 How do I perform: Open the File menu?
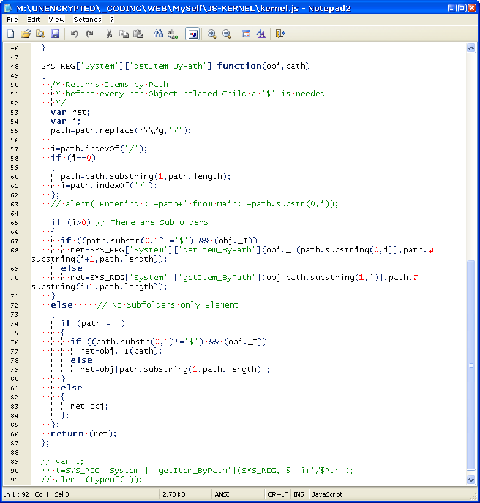(12, 20)
